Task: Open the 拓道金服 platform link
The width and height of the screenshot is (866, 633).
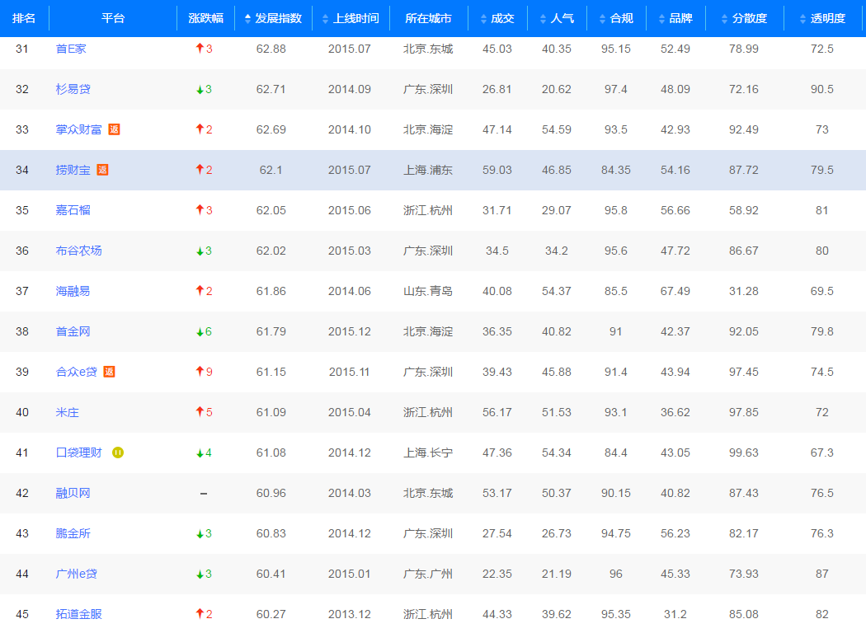Action: pos(78,614)
